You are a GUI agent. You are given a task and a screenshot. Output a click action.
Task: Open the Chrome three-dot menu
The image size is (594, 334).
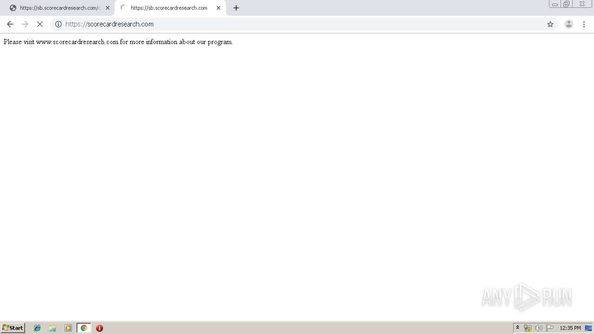(x=584, y=24)
